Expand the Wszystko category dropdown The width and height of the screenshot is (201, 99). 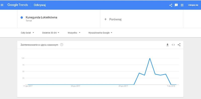(x=74, y=33)
